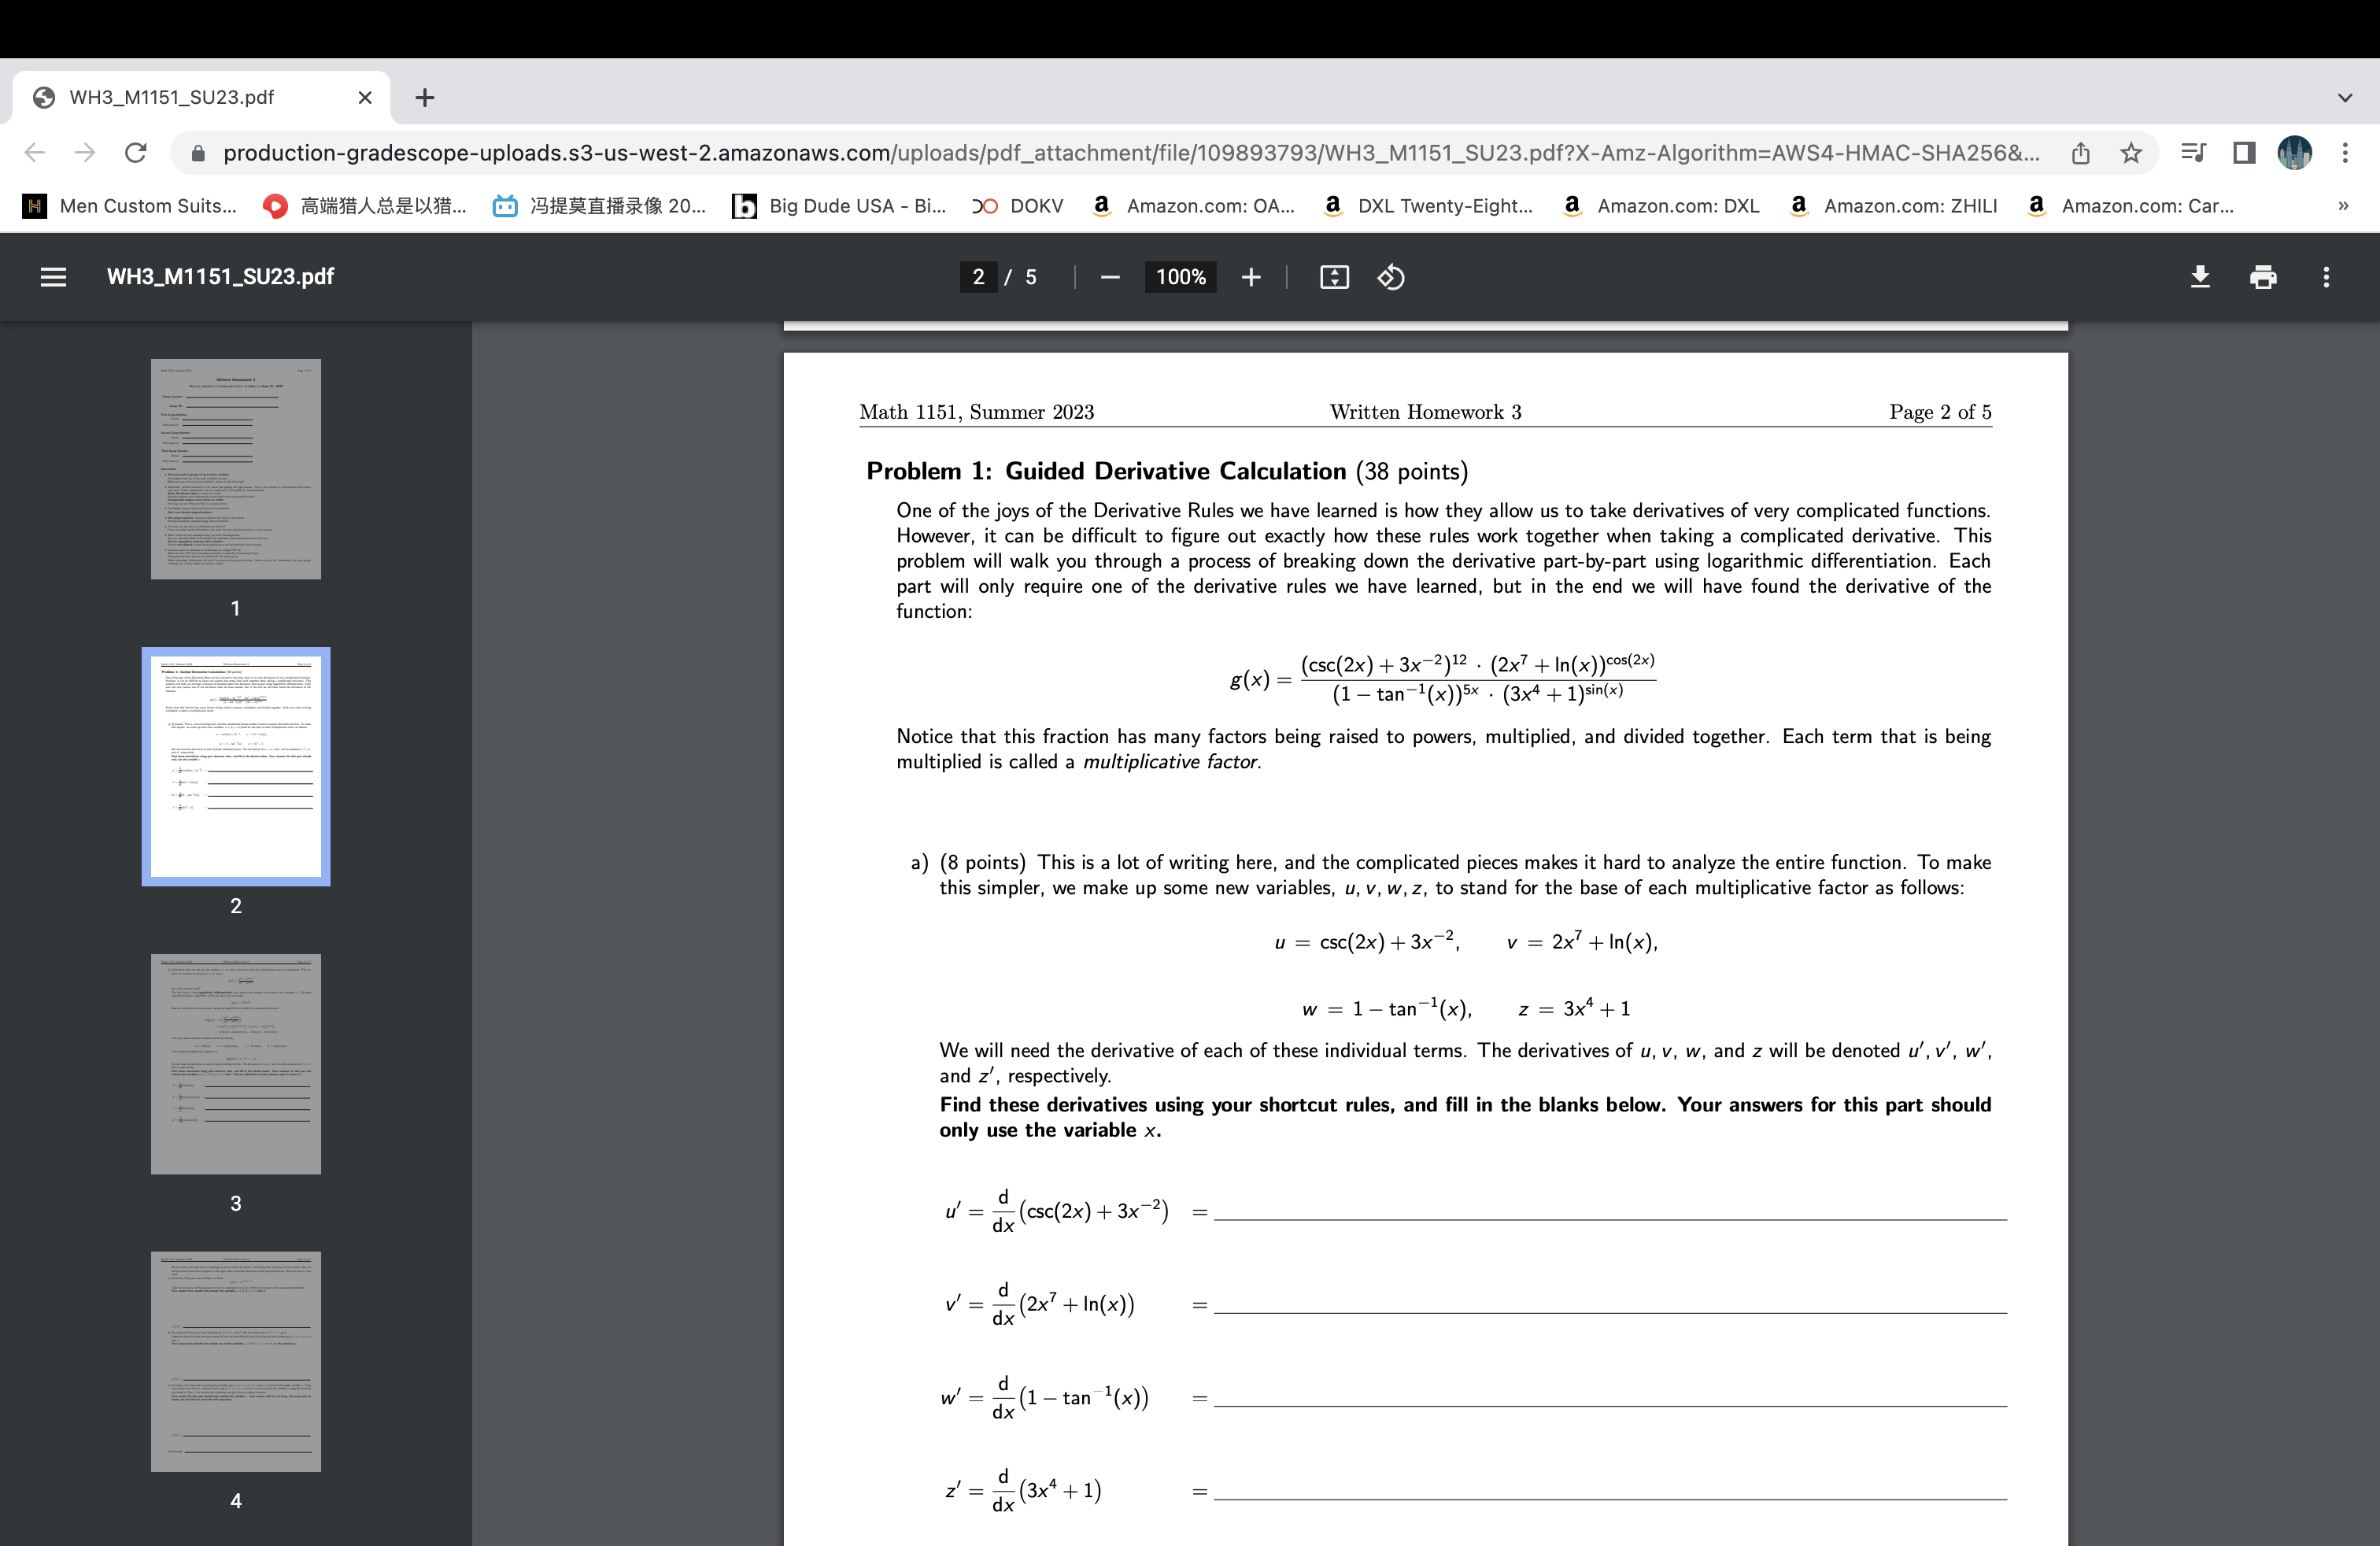Open Chrome's three-dot menu
Image resolution: width=2380 pixels, height=1546 pixels.
(2347, 152)
